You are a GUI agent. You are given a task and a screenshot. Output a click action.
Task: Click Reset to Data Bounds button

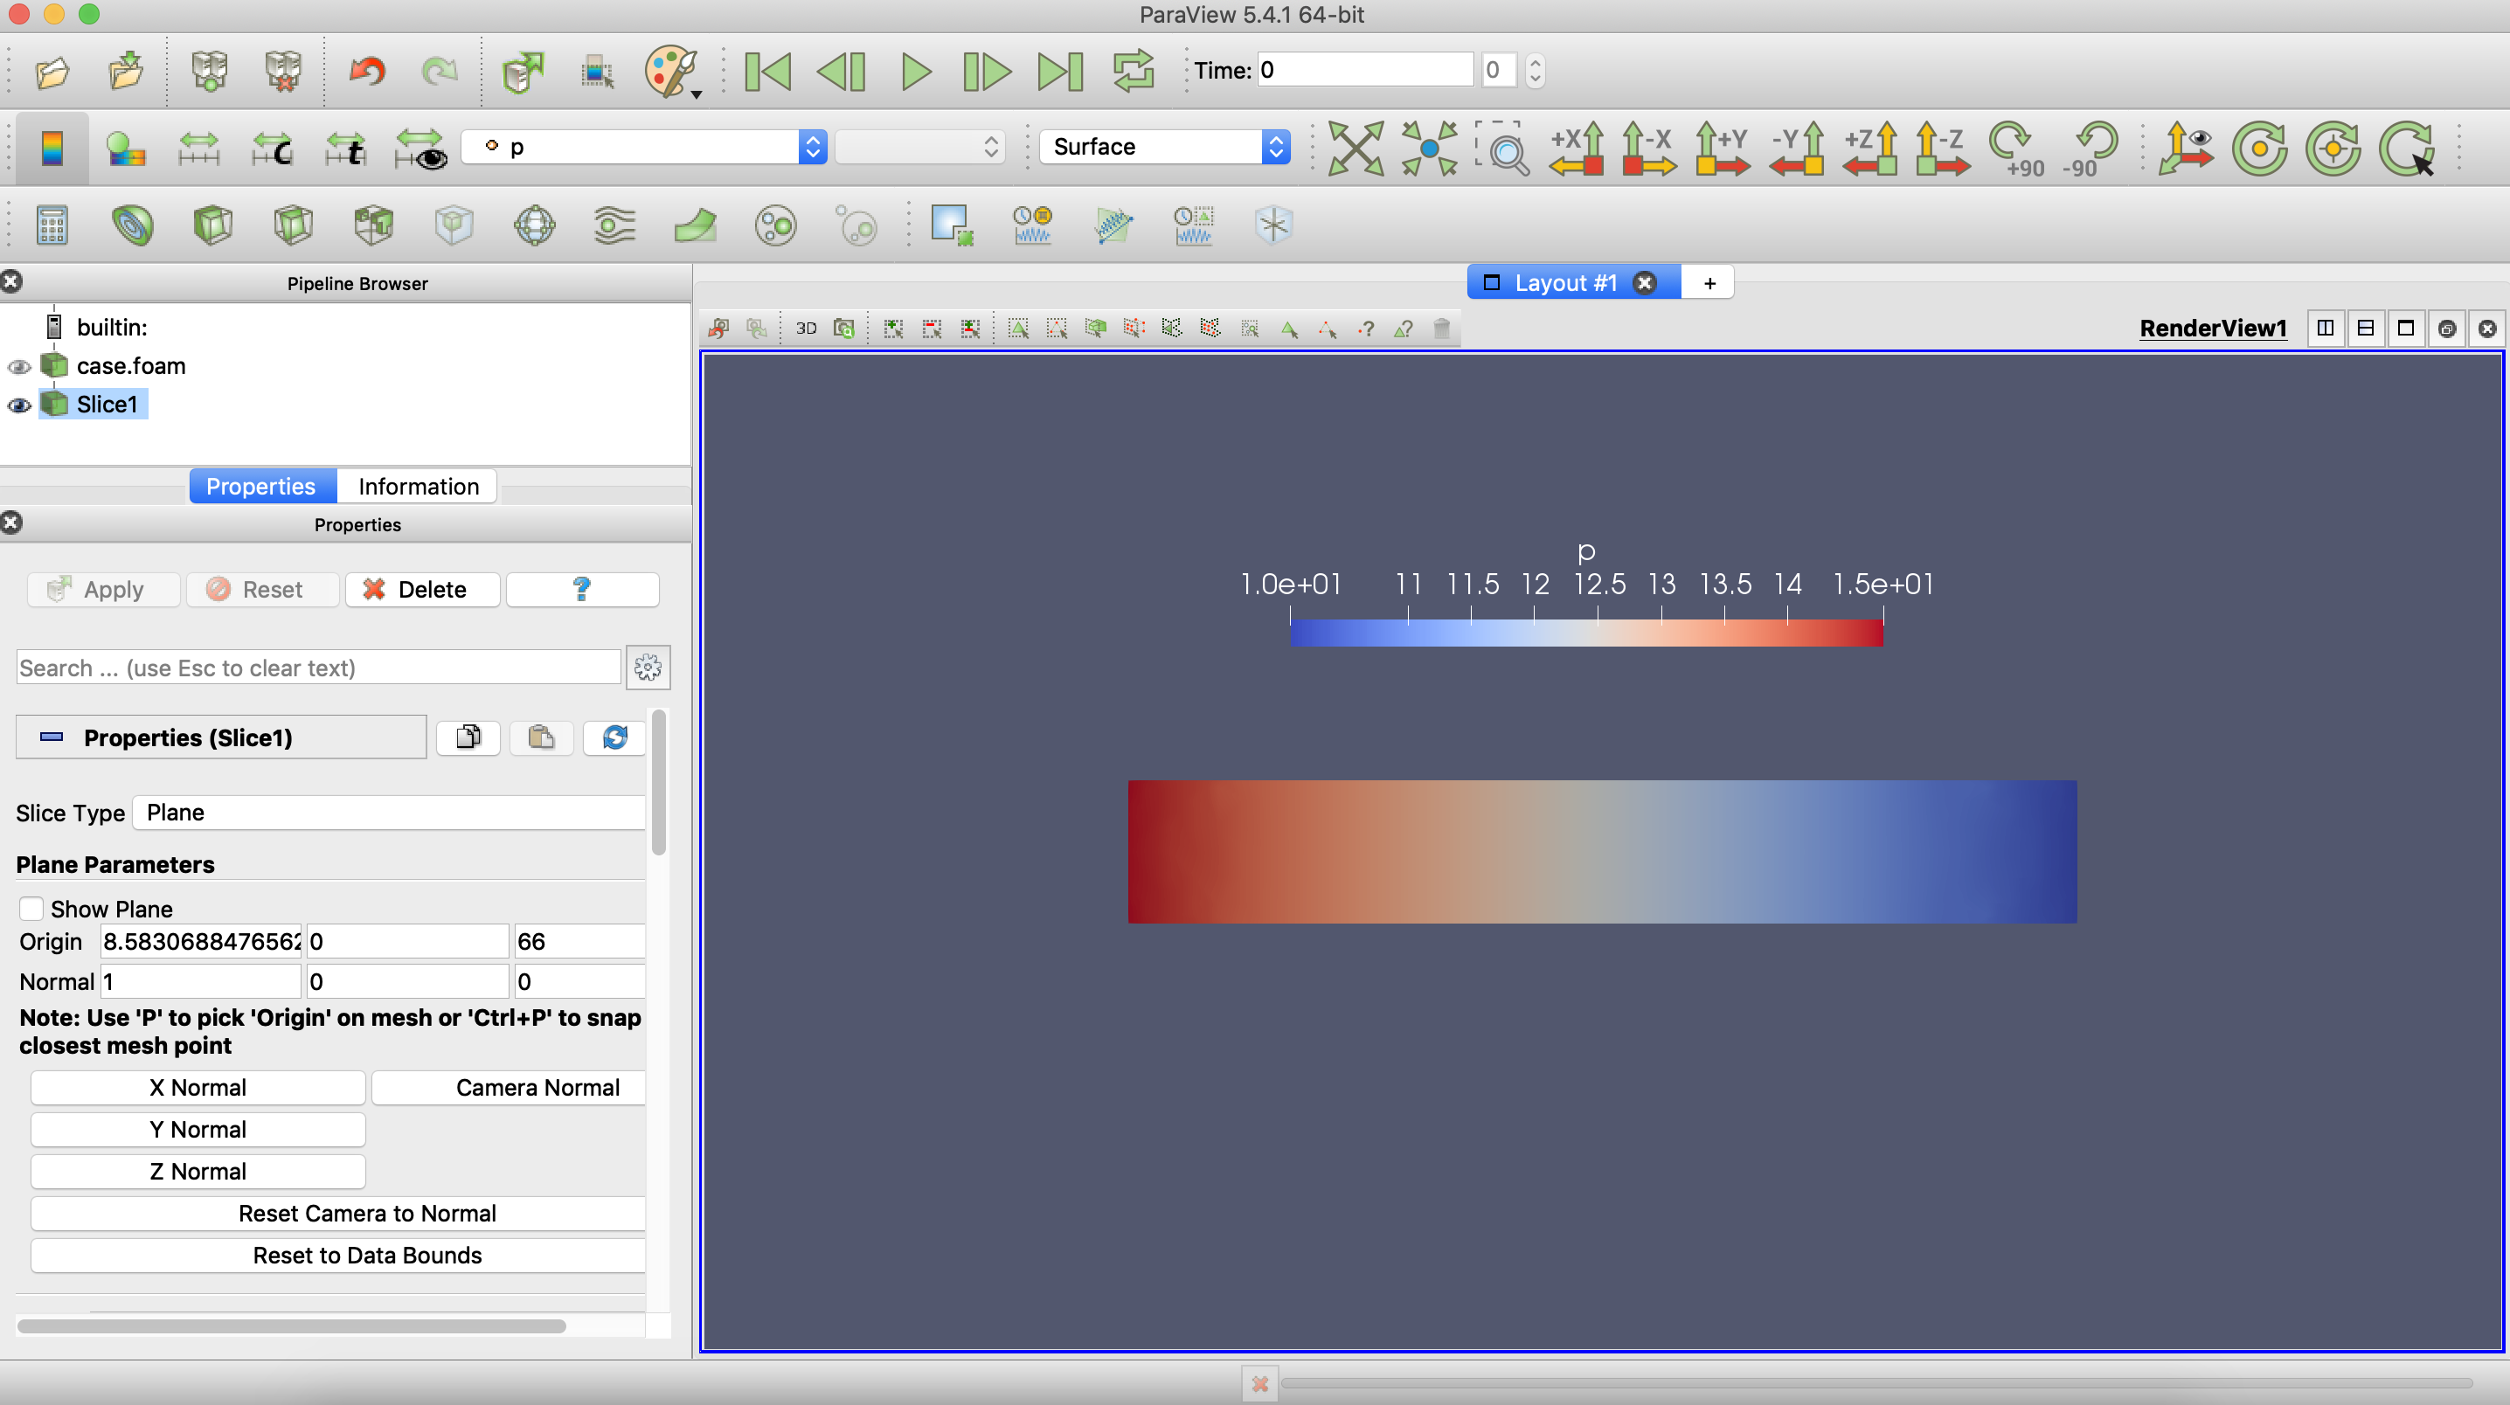point(366,1254)
